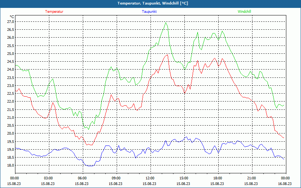
Task: Click the highest peak of the green Windchill curve
Action: click(x=166, y=23)
